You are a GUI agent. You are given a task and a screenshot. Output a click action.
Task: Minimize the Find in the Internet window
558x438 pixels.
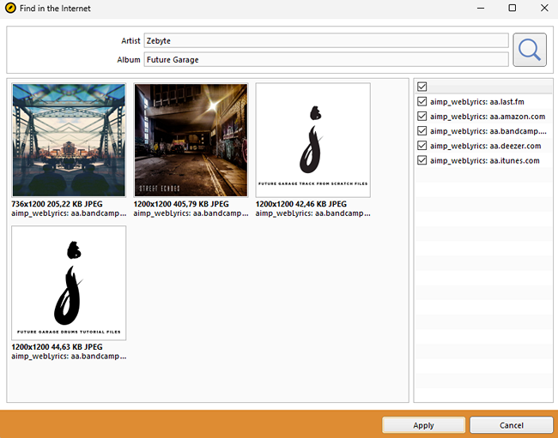pyautogui.click(x=481, y=8)
